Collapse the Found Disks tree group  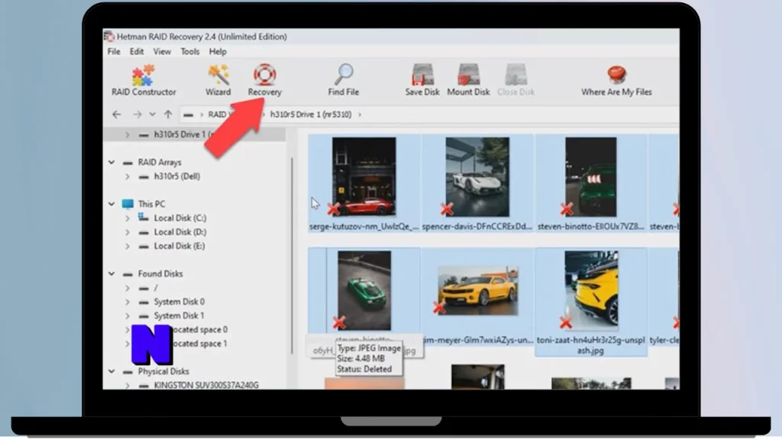(111, 274)
